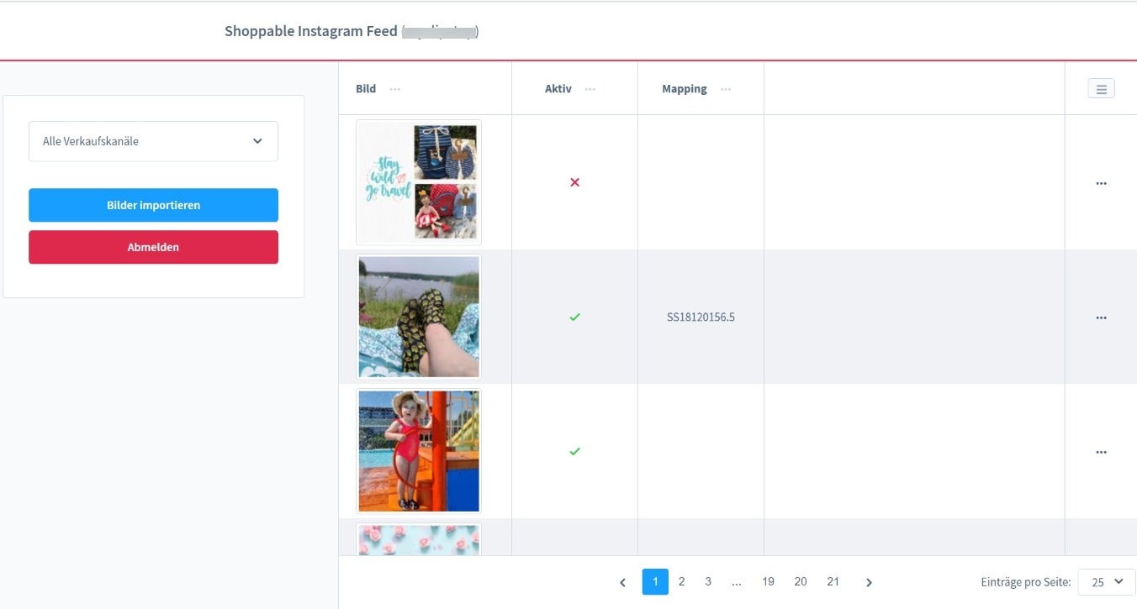Open row actions for the Stay Wild image
This screenshot has height=609, width=1137.
(x=1101, y=183)
